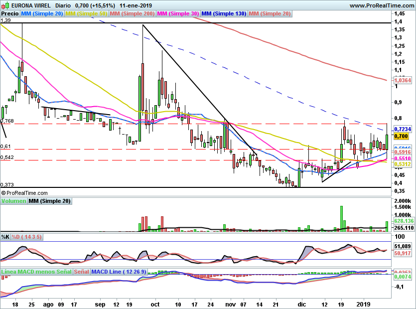Click the Señal MACD label
This screenshot has width=416, height=309.
[x=81, y=272]
